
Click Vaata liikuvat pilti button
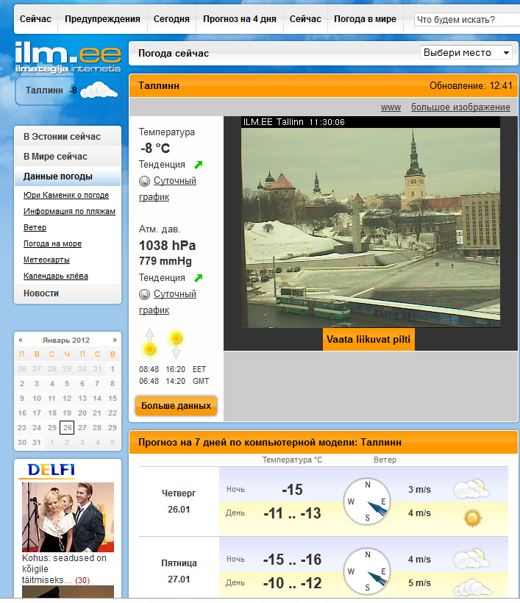(368, 339)
